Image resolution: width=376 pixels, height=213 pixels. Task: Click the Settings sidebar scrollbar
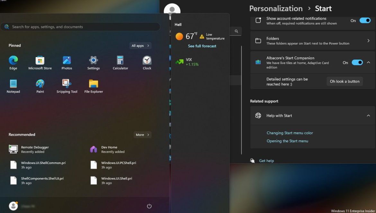tap(241, 100)
